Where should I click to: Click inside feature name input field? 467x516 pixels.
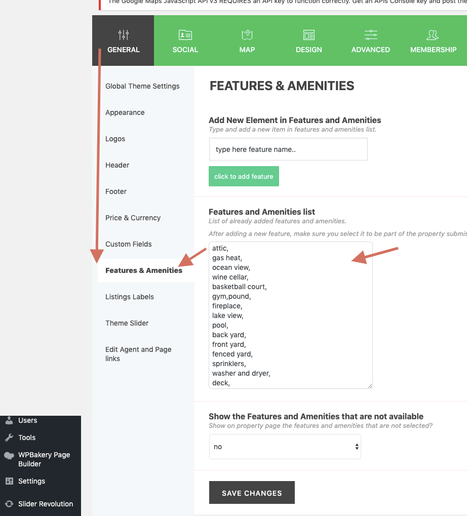[x=288, y=149]
